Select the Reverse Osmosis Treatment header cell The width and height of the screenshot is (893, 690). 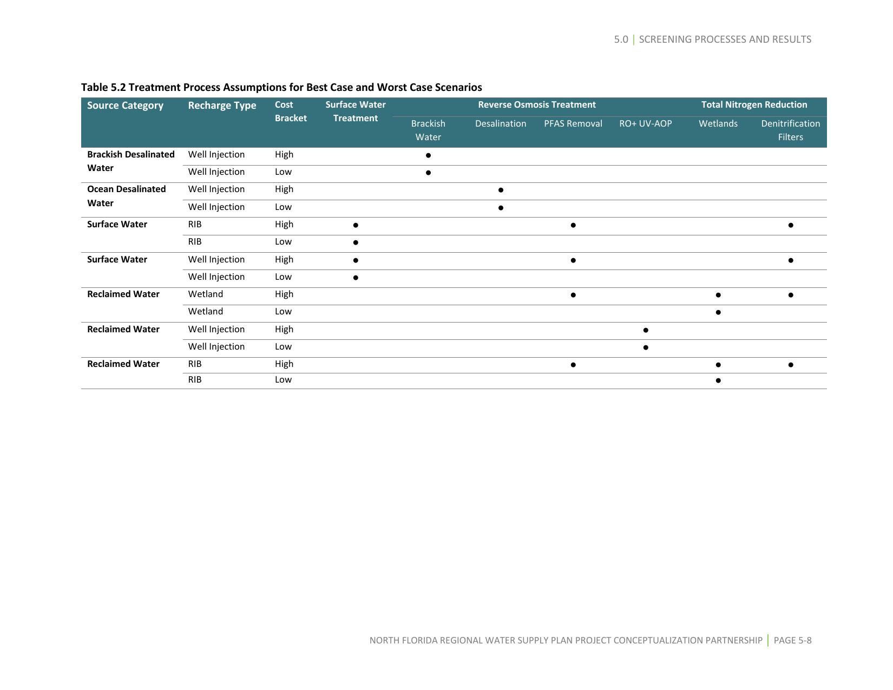536,104
